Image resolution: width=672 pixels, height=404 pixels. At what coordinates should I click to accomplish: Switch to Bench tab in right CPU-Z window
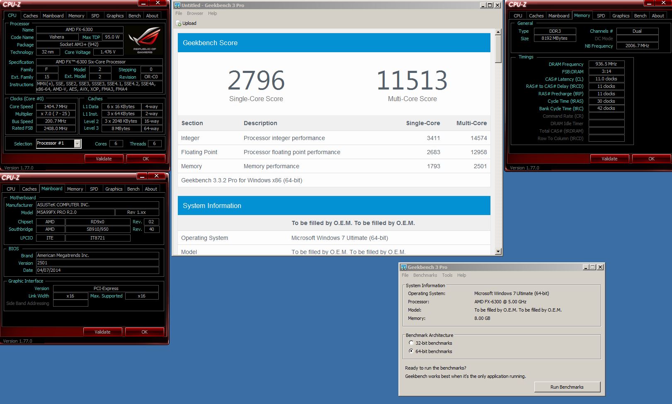[640, 16]
